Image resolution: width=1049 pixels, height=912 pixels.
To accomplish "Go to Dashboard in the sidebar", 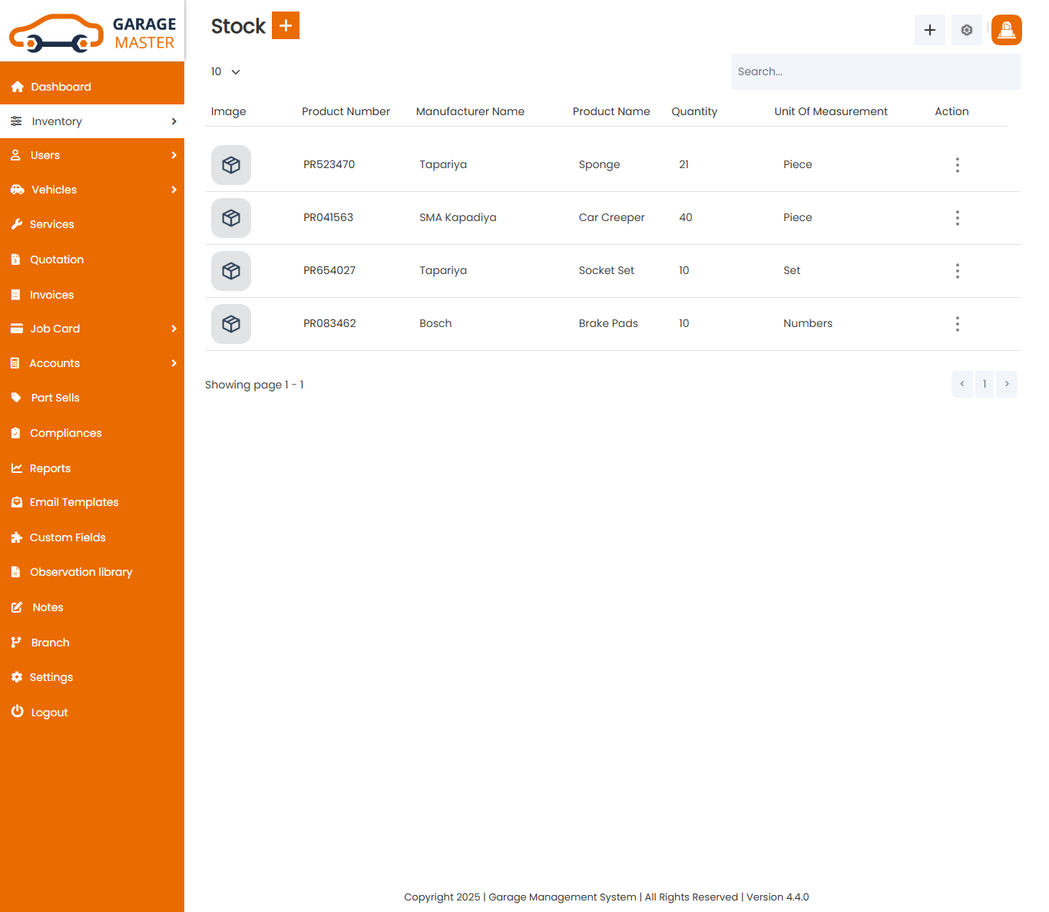I will click(61, 87).
